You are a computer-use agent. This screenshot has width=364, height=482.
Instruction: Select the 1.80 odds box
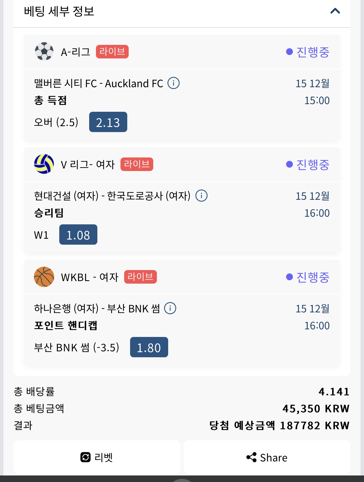[149, 347]
